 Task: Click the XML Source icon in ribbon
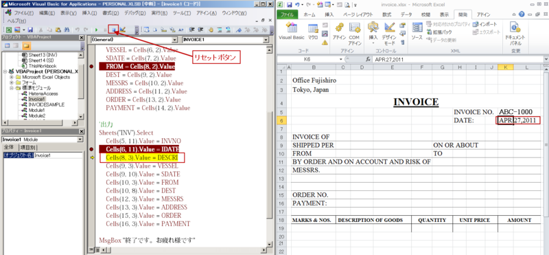(417, 32)
